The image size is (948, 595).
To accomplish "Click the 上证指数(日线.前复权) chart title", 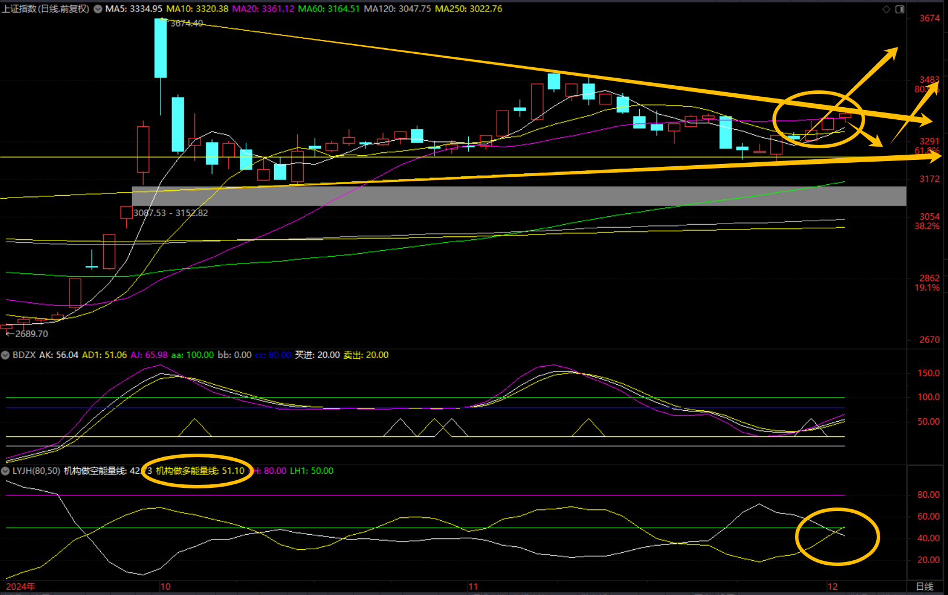I will click(x=46, y=9).
